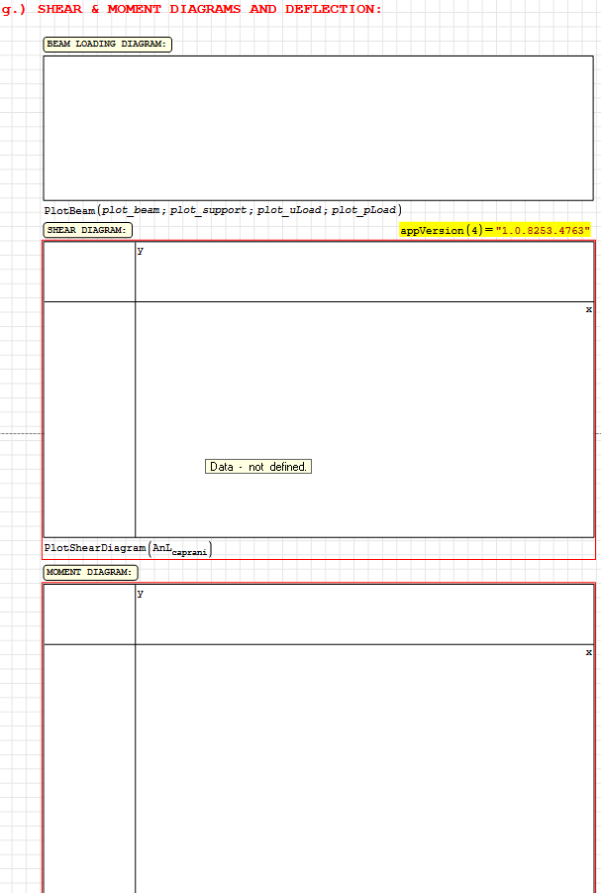The image size is (601, 893).
Task: Click inside the empty beam loading plot region
Action: [x=318, y=128]
